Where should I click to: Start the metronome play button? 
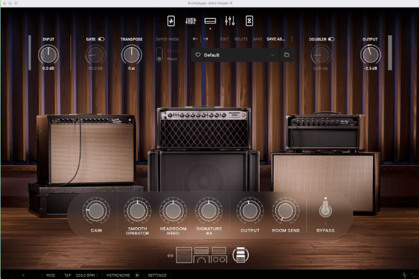pos(137,275)
